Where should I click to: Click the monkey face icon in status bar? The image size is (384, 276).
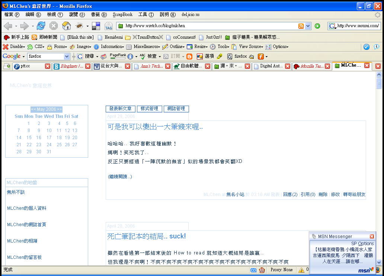coord(262,270)
